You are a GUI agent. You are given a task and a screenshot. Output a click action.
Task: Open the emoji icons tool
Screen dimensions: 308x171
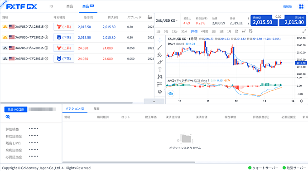coord(160,92)
